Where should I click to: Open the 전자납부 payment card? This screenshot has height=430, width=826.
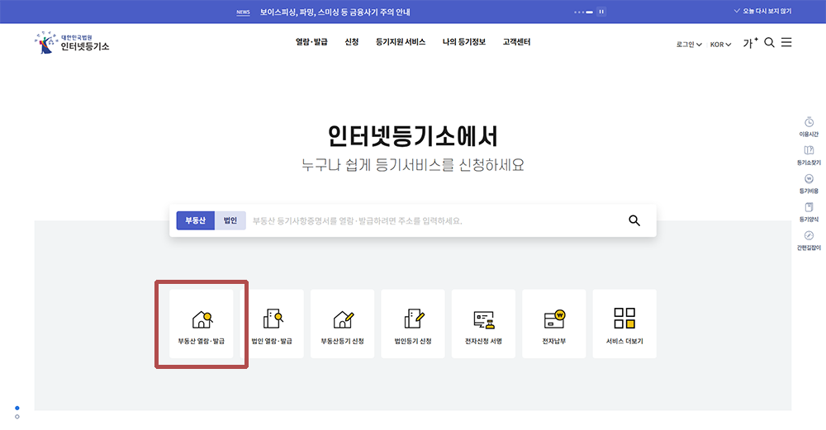[x=554, y=324]
